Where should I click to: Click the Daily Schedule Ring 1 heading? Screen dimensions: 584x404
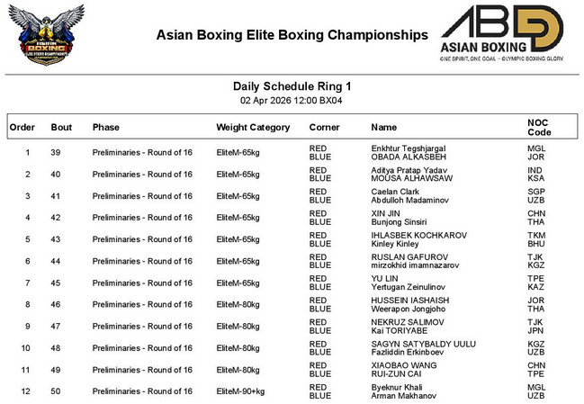pos(292,86)
